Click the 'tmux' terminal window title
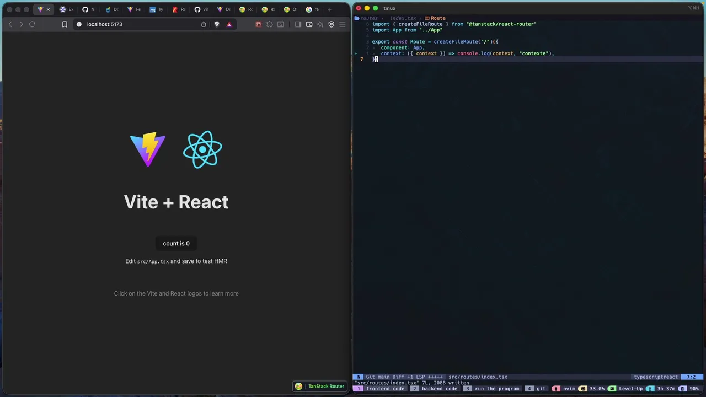 click(389, 8)
